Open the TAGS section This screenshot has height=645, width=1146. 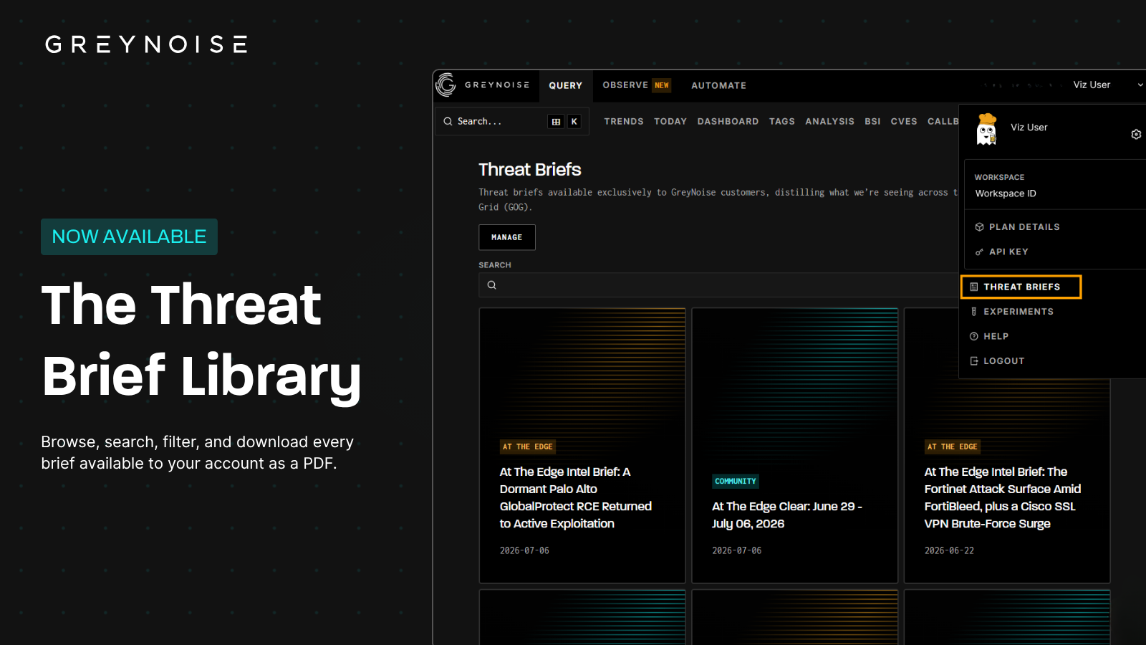[x=782, y=121]
